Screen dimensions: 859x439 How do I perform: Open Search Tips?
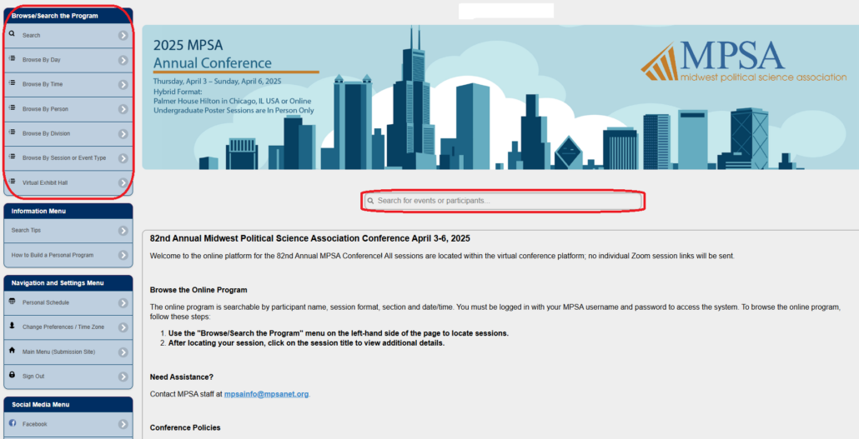(x=68, y=231)
